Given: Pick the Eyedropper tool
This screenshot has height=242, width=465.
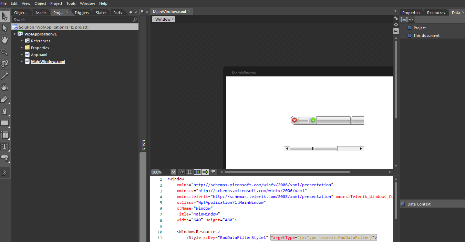Looking at the screenshot, I should (x=5, y=76).
